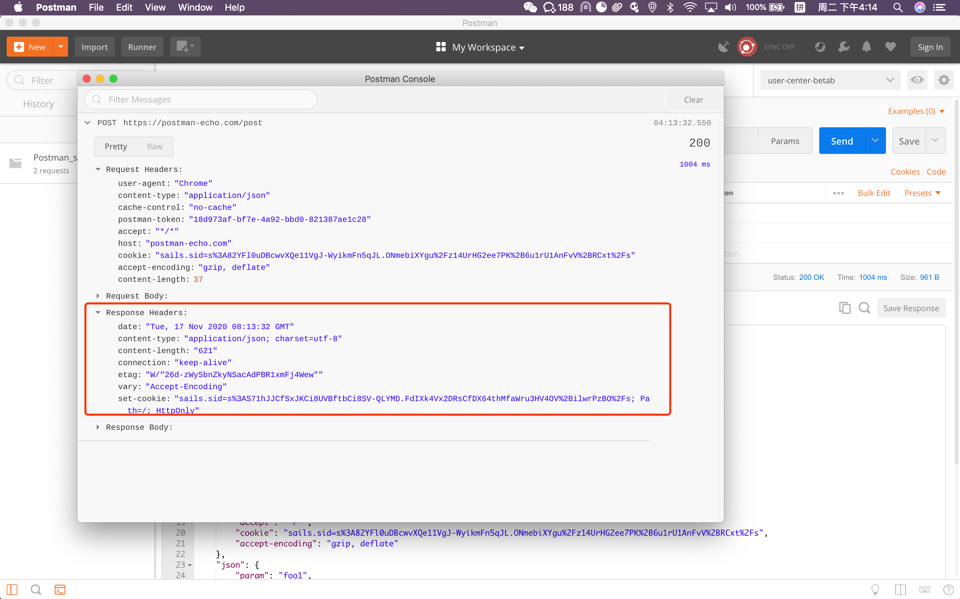Image resolution: width=960 pixels, height=599 pixels.
Task: Open Postman Console icon in status bar
Action: (x=60, y=590)
